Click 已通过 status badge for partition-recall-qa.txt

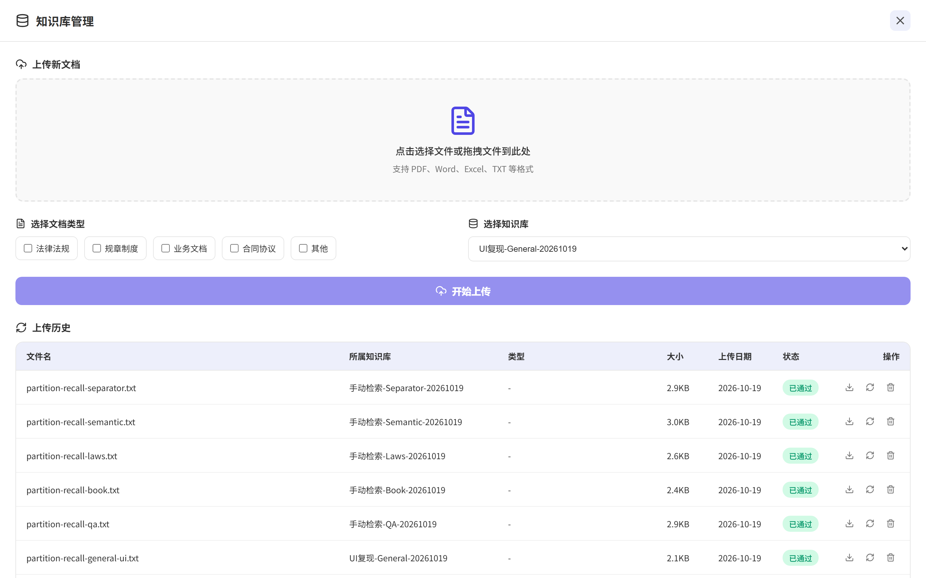click(801, 524)
